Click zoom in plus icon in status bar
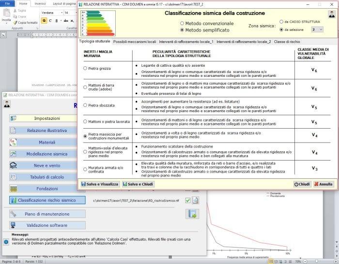The width and height of the screenshot is (339, 264). [335, 261]
